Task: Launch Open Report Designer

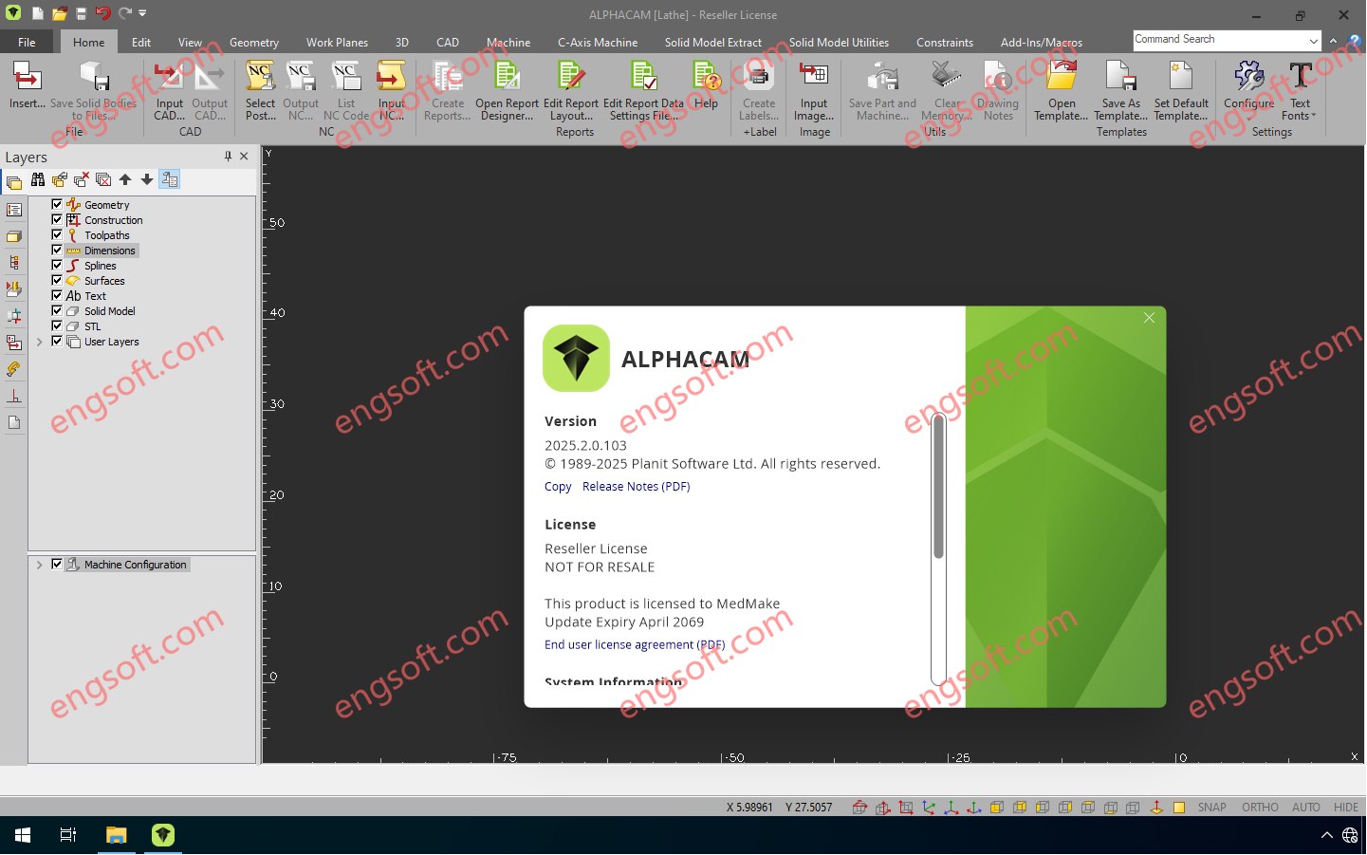Action: 507,91
